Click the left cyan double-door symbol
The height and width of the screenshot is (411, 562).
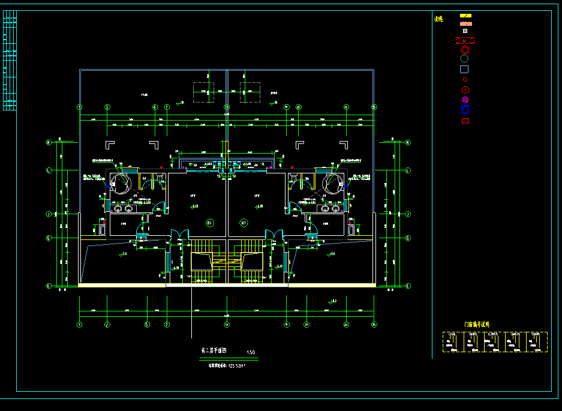pyautogui.click(x=179, y=235)
